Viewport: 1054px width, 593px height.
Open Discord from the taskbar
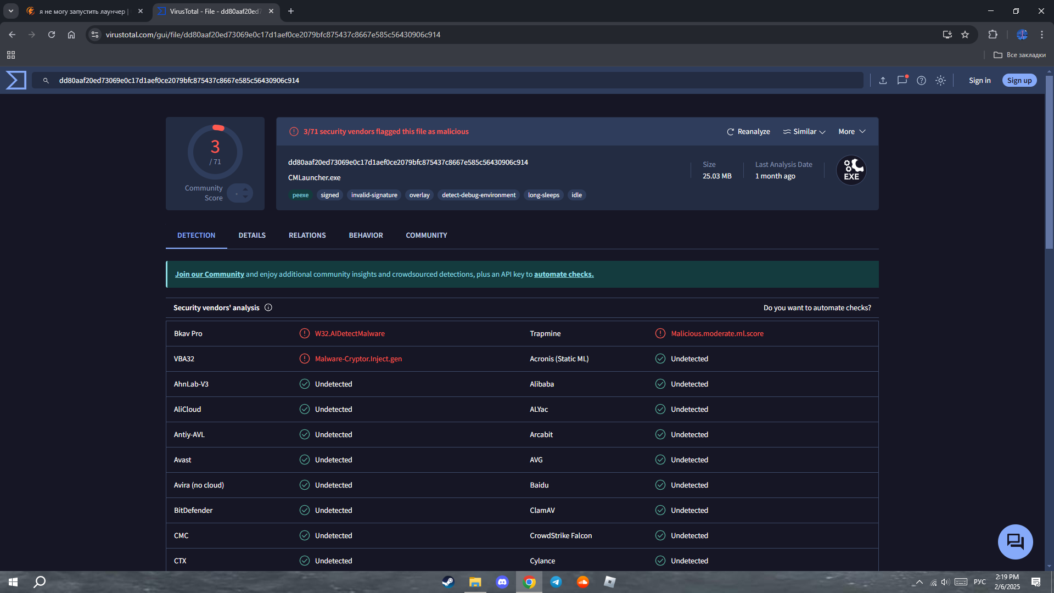tap(502, 582)
